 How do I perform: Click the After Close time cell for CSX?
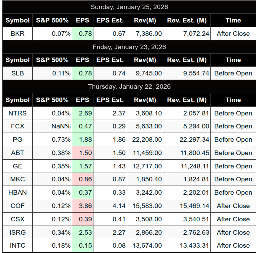tap(233, 219)
